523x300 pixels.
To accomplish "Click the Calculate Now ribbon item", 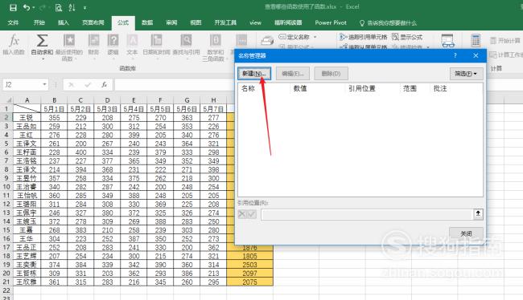I will pos(505,41).
